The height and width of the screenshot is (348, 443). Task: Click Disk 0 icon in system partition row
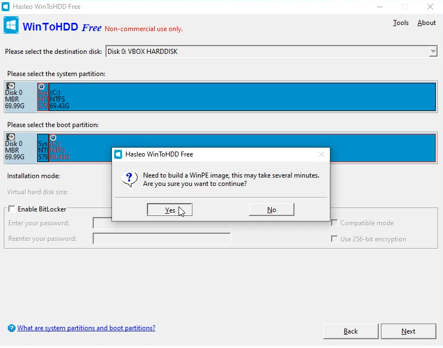pos(11,85)
